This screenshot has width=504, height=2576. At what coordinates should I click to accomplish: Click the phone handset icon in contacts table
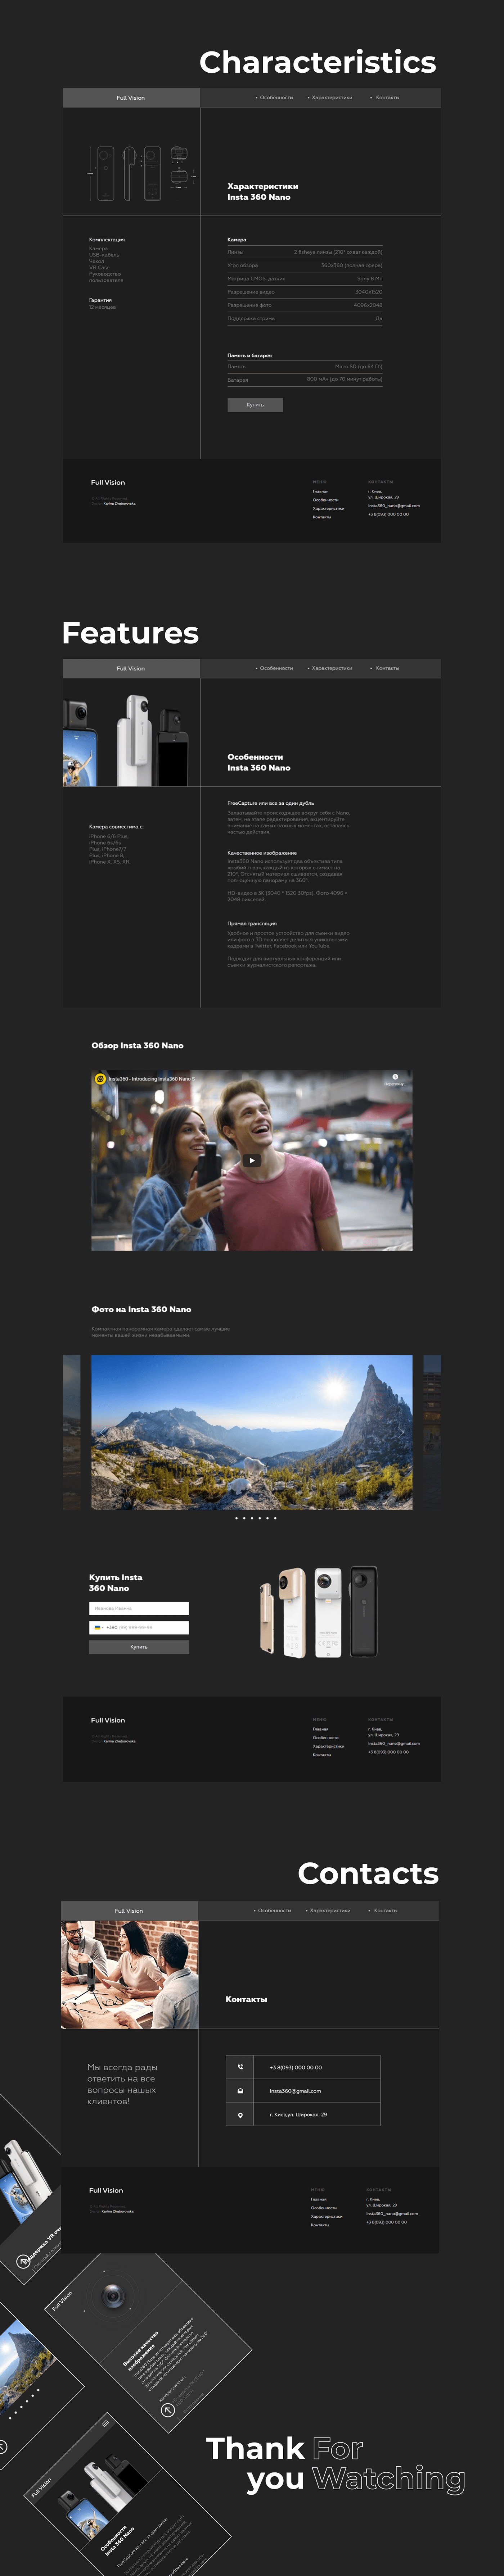click(x=240, y=2067)
